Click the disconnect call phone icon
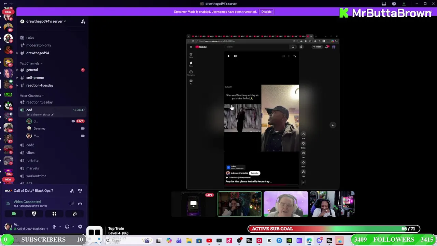Viewport: 437px width, 246px height. (x=80, y=204)
